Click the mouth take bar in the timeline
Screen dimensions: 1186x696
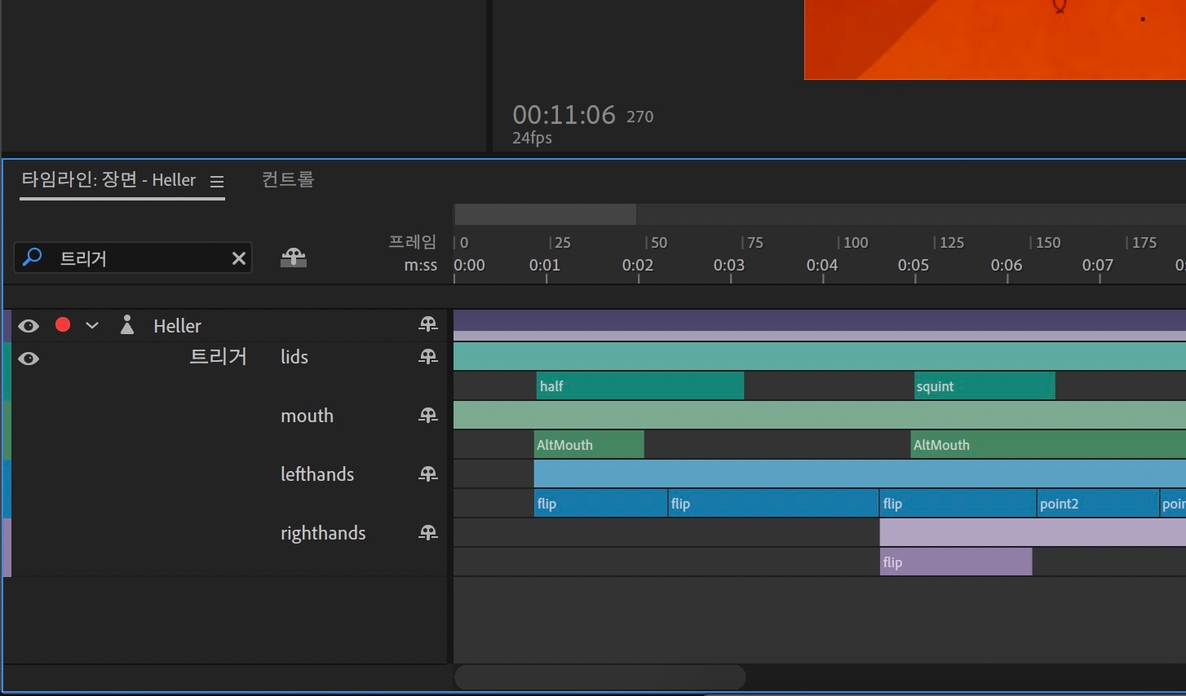click(x=820, y=415)
